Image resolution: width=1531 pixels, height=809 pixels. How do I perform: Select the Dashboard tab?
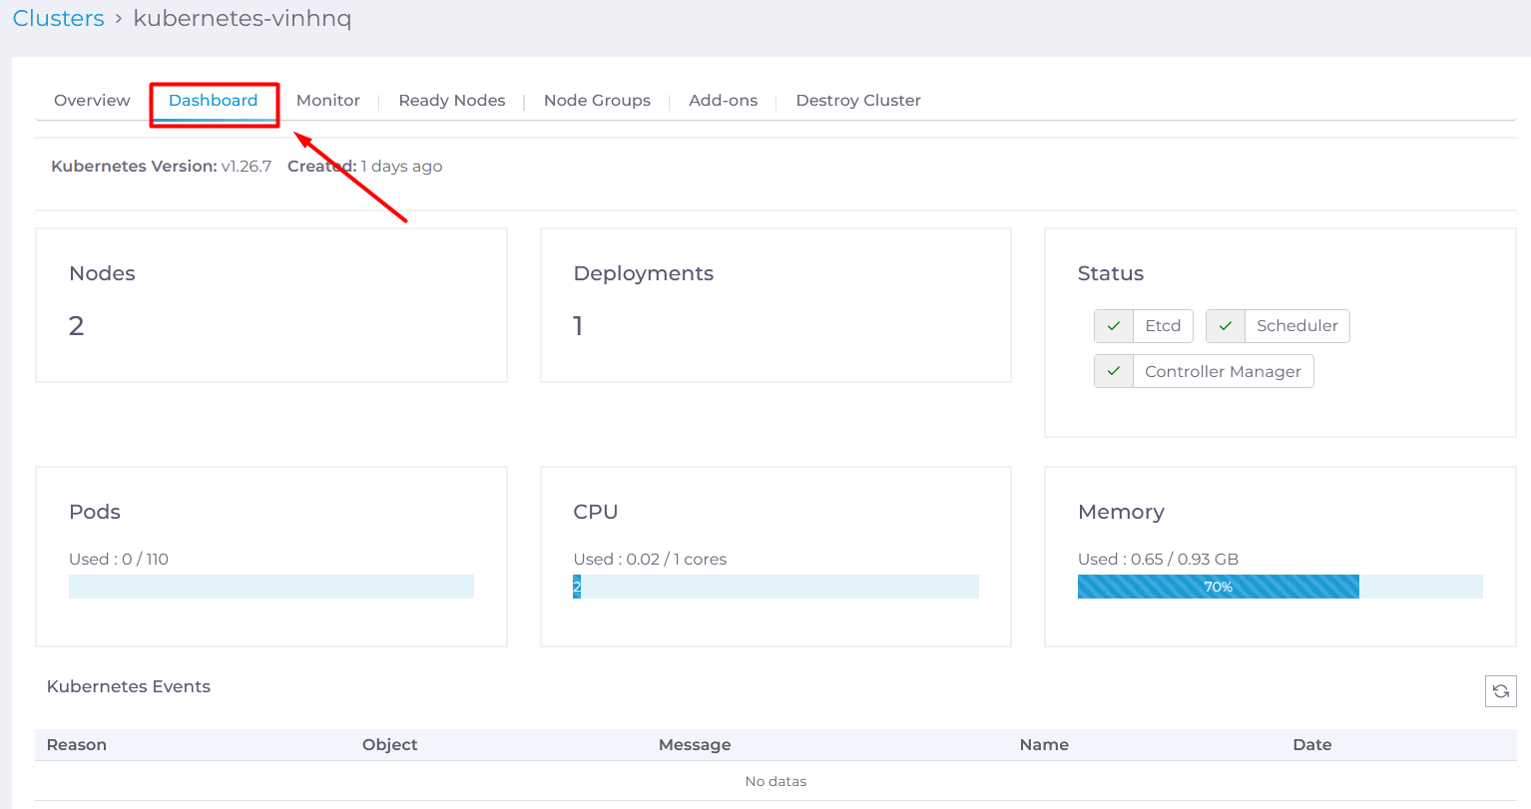[x=213, y=100]
